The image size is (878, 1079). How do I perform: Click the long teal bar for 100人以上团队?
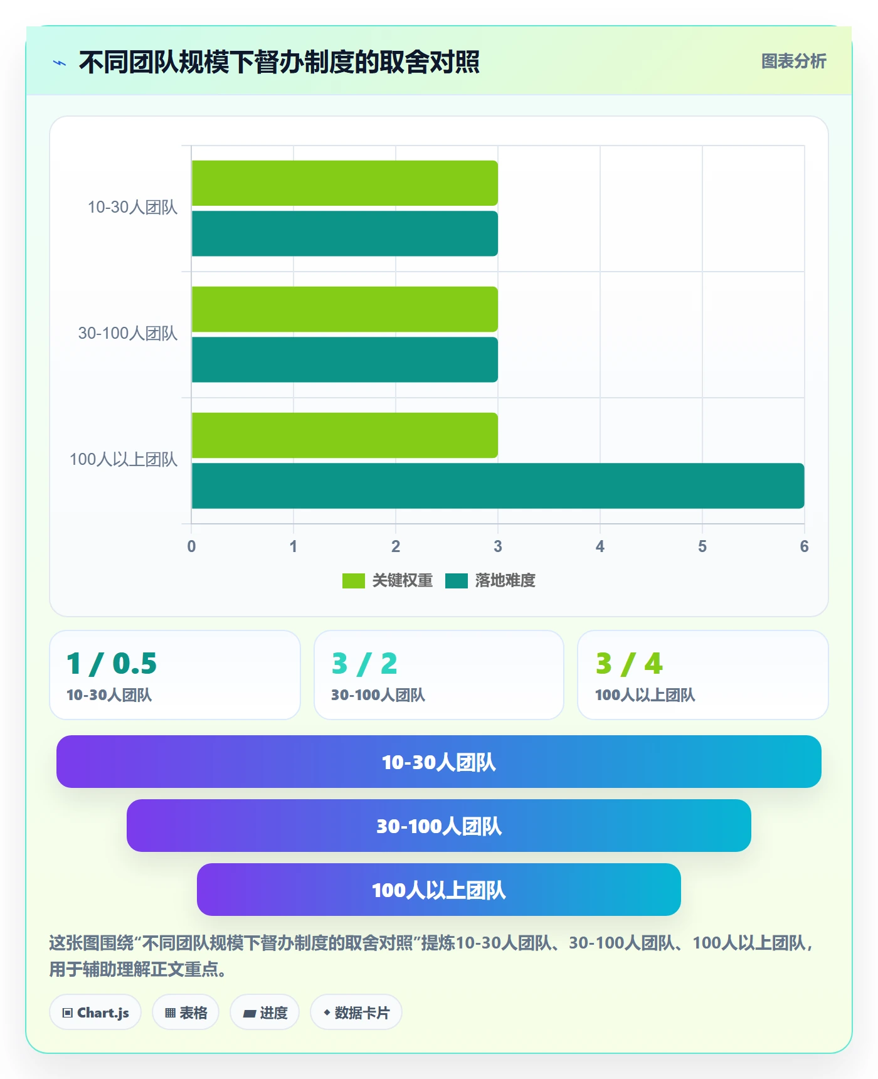498,486
